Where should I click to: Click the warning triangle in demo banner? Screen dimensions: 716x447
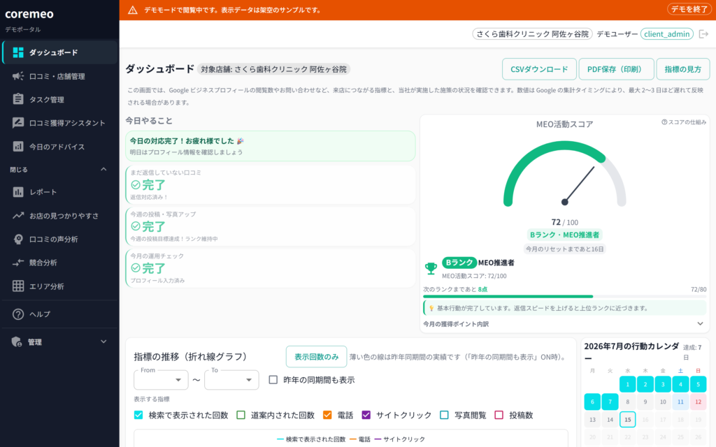[x=132, y=10]
